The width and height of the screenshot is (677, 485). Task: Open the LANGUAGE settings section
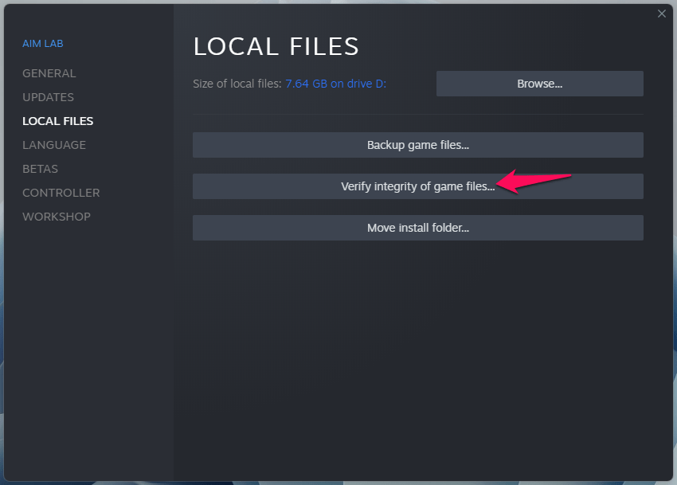[x=54, y=145]
